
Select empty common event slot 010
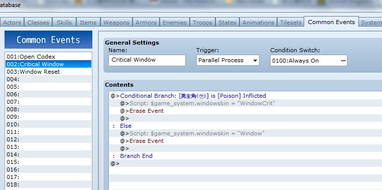click(49, 124)
